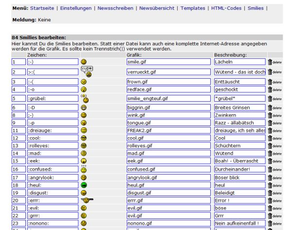
Task: Delete the errr.gif row
Action: pyautogui.click(x=274, y=201)
